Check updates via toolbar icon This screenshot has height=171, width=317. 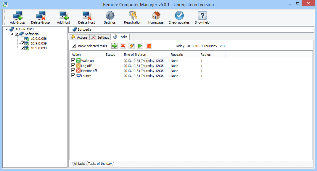pos(179,17)
